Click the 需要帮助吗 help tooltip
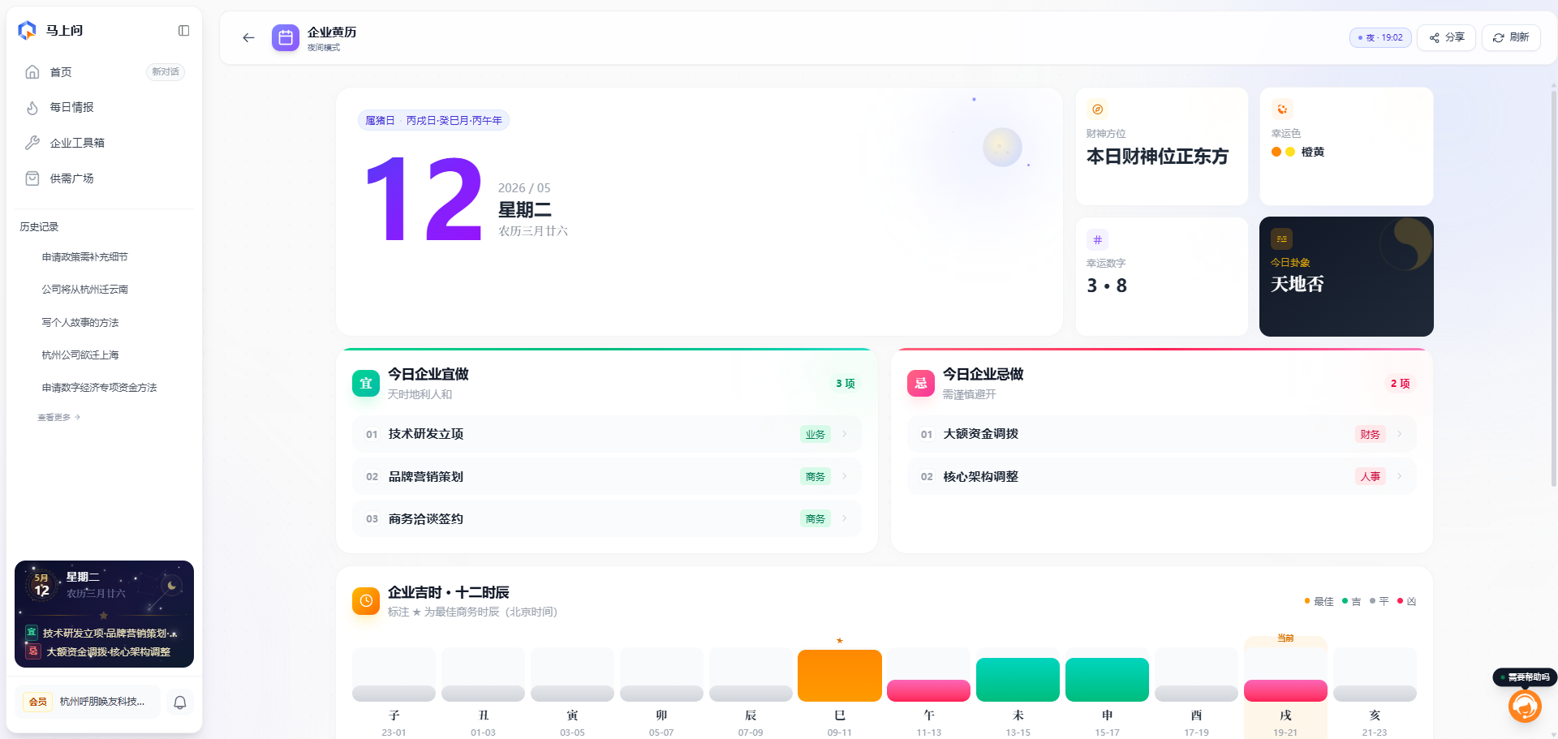The image size is (1558, 739). [x=1525, y=677]
